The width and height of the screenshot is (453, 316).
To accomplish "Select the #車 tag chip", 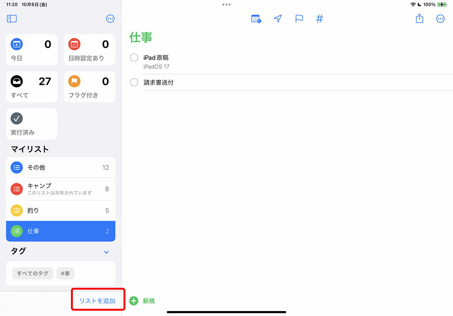I will point(65,273).
